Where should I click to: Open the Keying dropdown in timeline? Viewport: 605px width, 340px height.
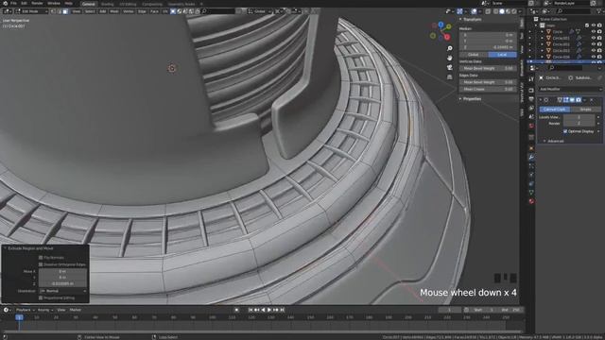(x=44, y=310)
